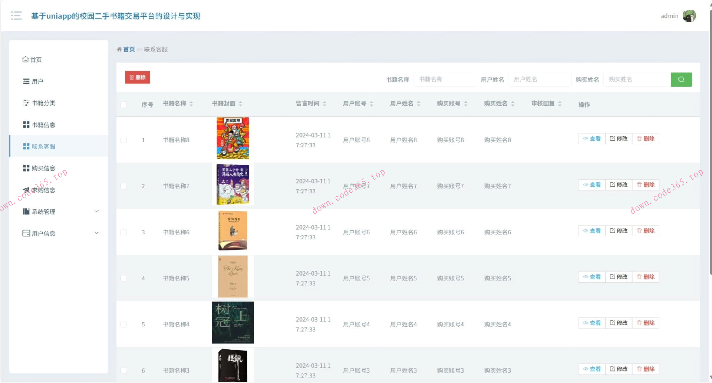This screenshot has width=712, height=383.
Task: Select the home icon beside 首页 in sidebar
Action: coord(25,59)
